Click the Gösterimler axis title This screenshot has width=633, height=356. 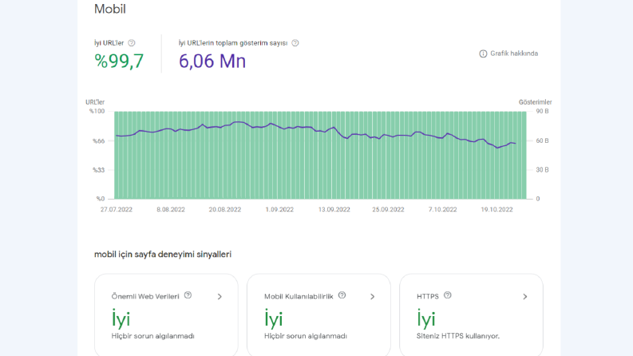coord(536,102)
